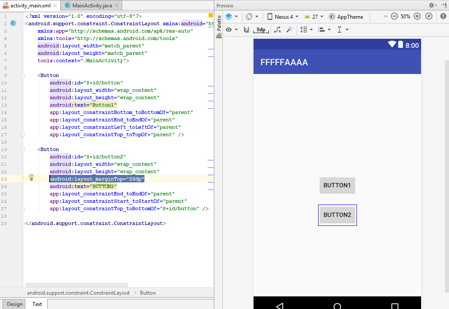The height and width of the screenshot is (309, 449).
Task: Click the android:id="@+id/button2" attribute
Action: pos(88,157)
